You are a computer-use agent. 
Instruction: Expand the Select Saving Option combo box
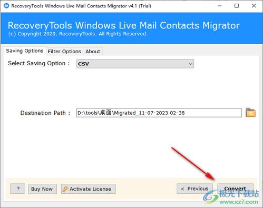pyautogui.click(x=135, y=64)
